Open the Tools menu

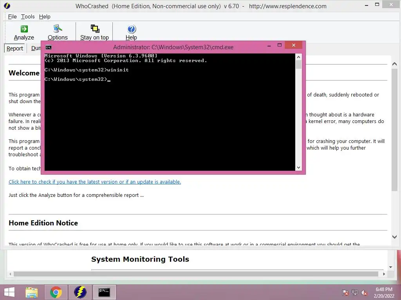click(28, 16)
